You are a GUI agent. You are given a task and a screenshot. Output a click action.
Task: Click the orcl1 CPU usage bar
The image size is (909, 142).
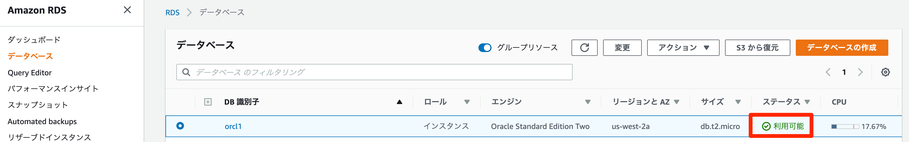845,127
